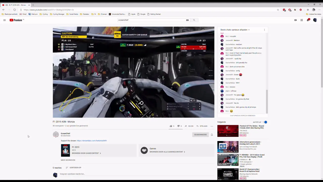Open the Getting Started bookmark

[x=154, y=14]
